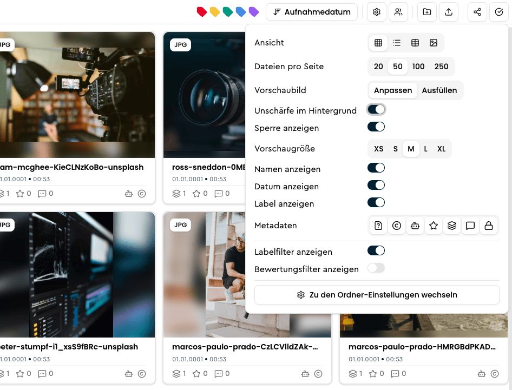The height and width of the screenshot is (390, 512).
Task: Toggle file type metadata icon
Action: click(x=378, y=226)
